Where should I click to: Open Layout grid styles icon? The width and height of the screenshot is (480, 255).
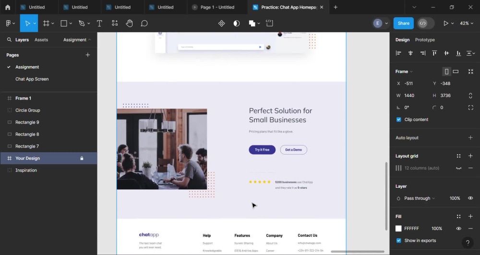coord(458,156)
